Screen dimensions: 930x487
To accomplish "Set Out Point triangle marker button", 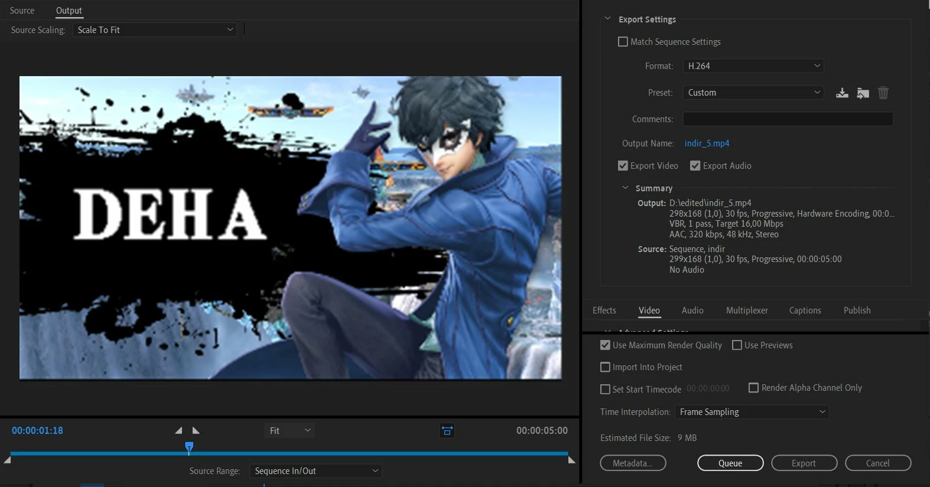I will click(196, 430).
